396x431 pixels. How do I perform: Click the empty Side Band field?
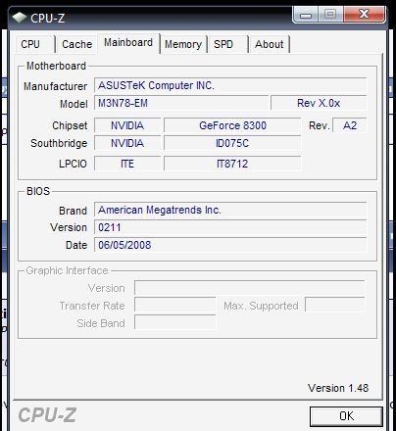pyautogui.click(x=174, y=322)
